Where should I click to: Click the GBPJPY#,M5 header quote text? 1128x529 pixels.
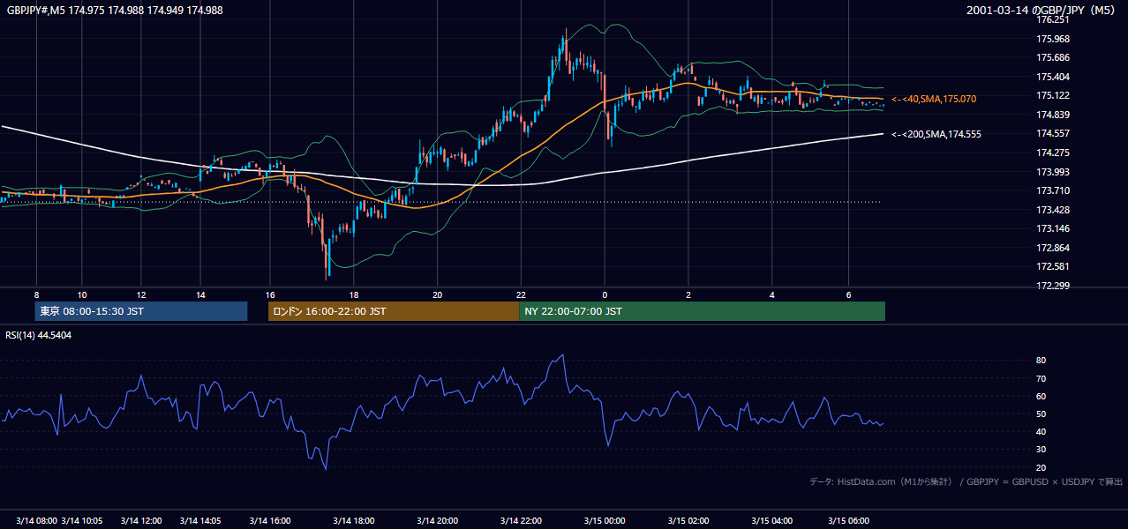pos(115,10)
